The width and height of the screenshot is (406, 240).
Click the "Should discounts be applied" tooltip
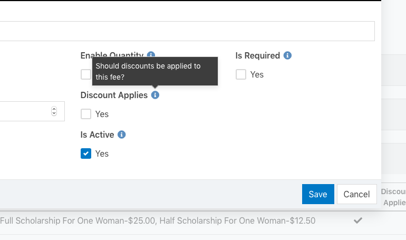154,71
